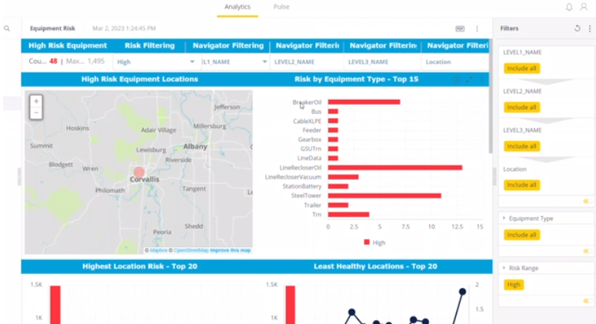Open the dashboard three-dot options menu
The image size is (596, 324).
(477, 28)
